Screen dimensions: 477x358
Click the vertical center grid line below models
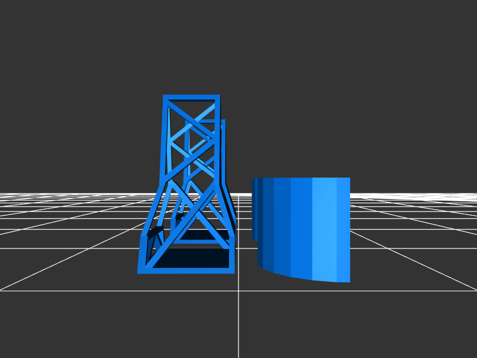click(x=238, y=322)
